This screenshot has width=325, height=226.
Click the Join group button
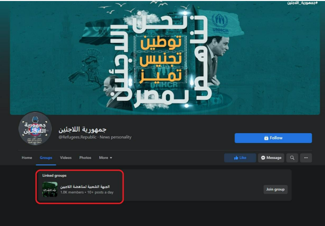click(276, 190)
